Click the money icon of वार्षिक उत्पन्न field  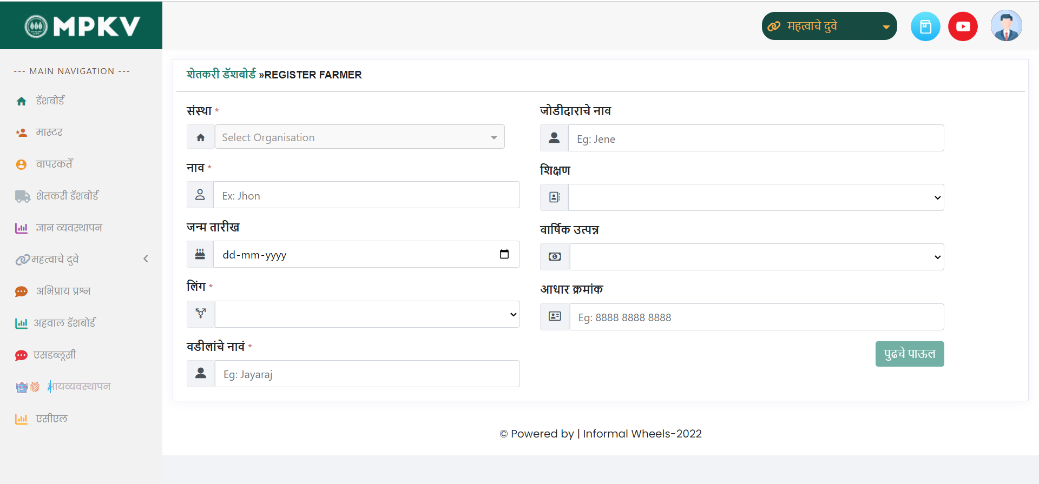point(555,257)
